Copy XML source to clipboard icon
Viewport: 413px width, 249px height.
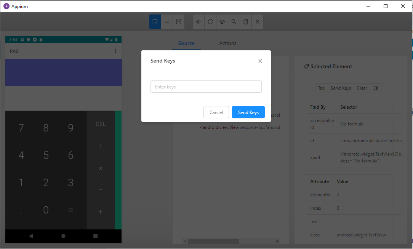[246, 22]
